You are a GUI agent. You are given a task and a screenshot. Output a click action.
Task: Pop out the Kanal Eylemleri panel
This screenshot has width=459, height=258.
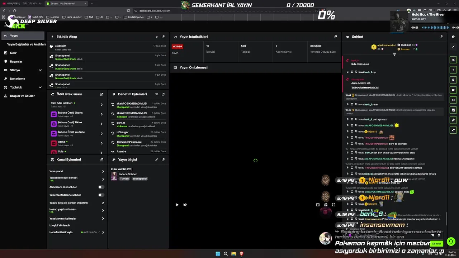point(101,159)
